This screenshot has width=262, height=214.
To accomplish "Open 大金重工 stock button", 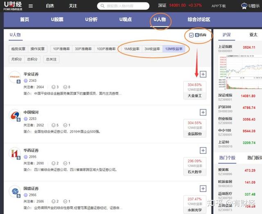I will click(x=195, y=96).
